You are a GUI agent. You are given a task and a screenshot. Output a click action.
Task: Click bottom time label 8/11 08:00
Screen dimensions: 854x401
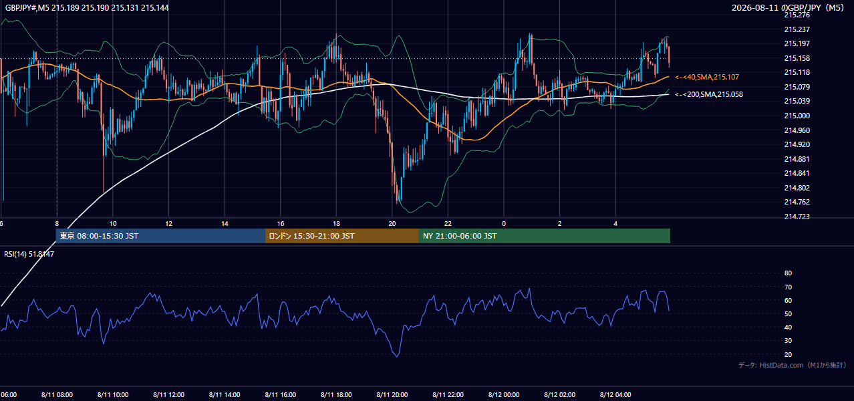tap(57, 395)
